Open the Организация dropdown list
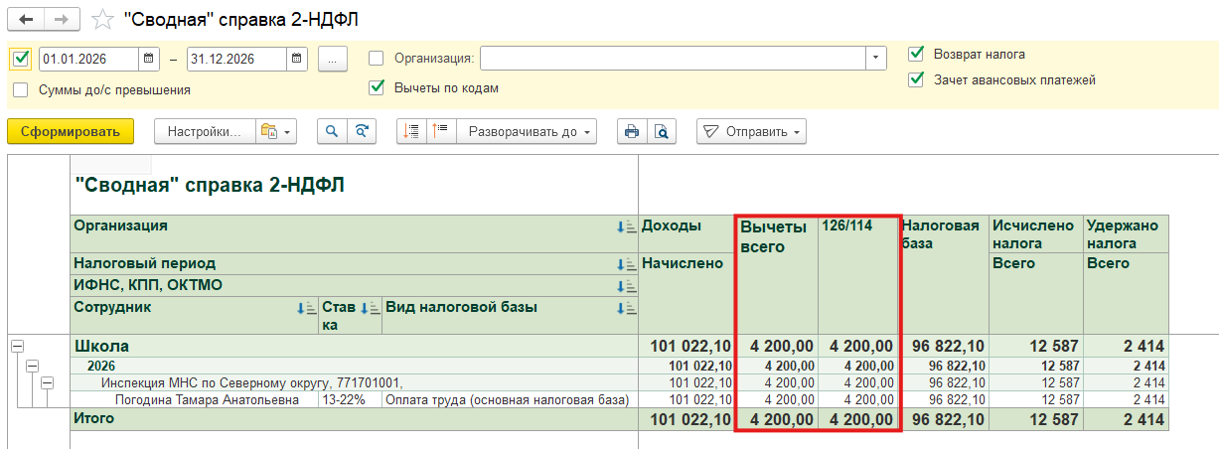This screenshot has width=1219, height=449. coord(875,59)
